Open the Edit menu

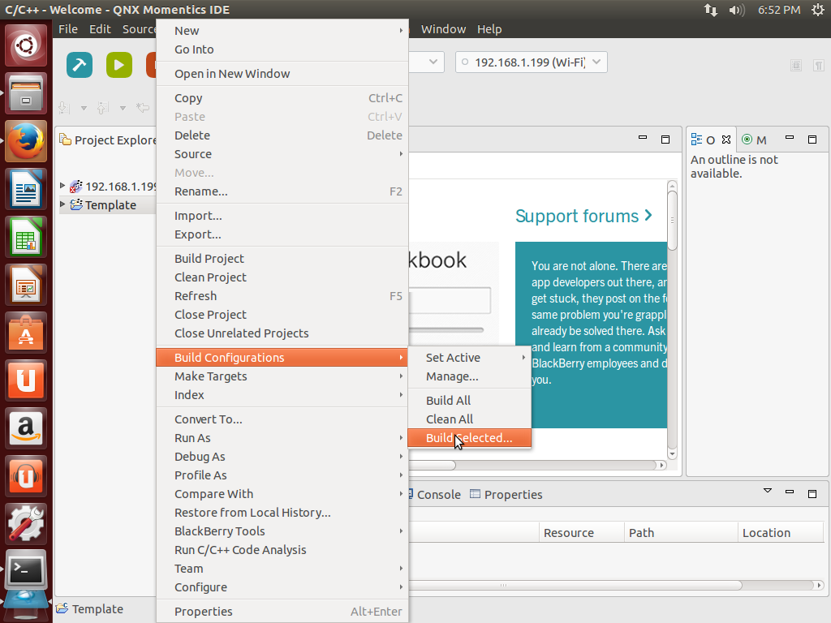tap(100, 29)
